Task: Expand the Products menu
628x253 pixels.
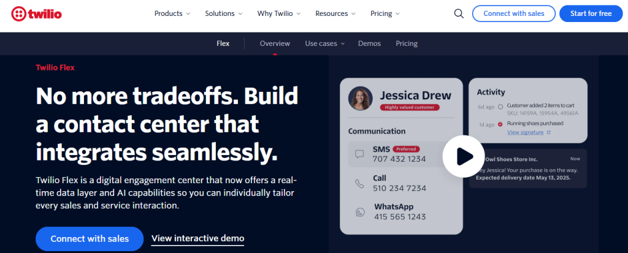Action: (172, 13)
